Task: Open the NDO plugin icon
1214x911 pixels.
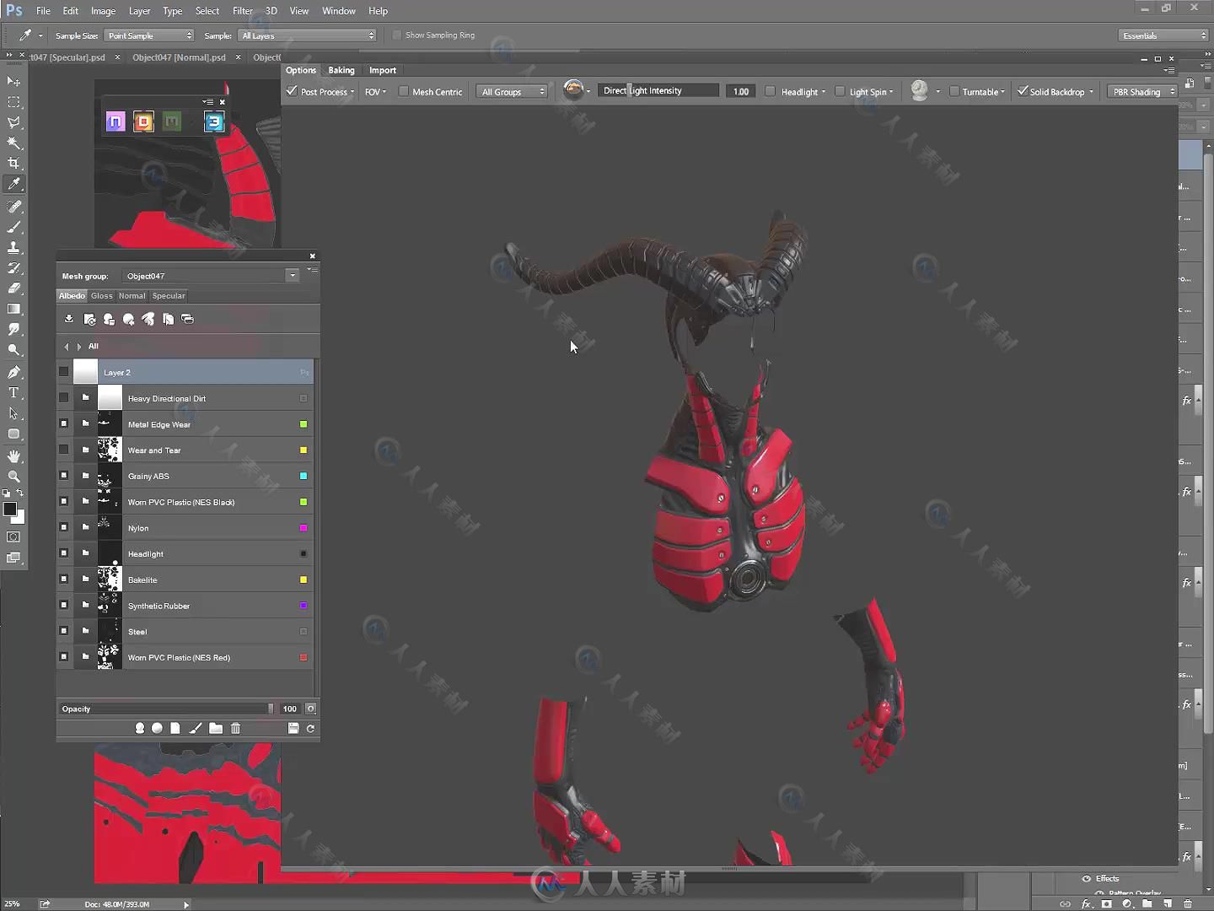Action: coord(115,121)
